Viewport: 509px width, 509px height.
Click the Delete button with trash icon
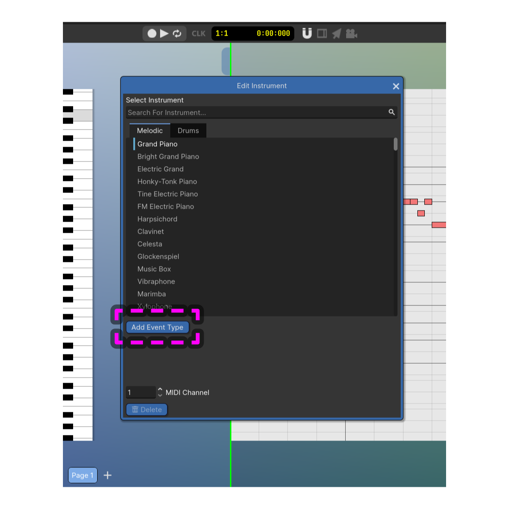(x=147, y=410)
